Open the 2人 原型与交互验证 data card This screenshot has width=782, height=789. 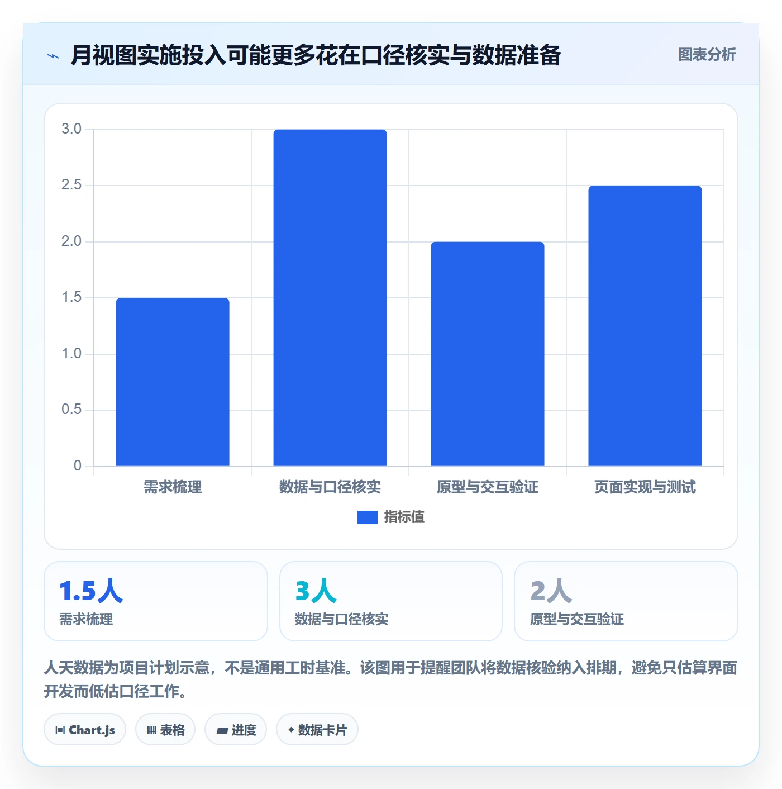tap(626, 601)
